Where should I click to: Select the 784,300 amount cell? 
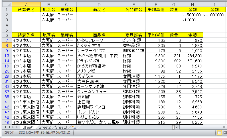click(x=192, y=55)
